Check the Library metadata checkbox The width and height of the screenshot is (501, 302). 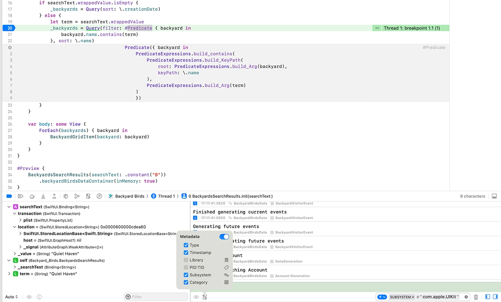pyautogui.click(x=186, y=260)
